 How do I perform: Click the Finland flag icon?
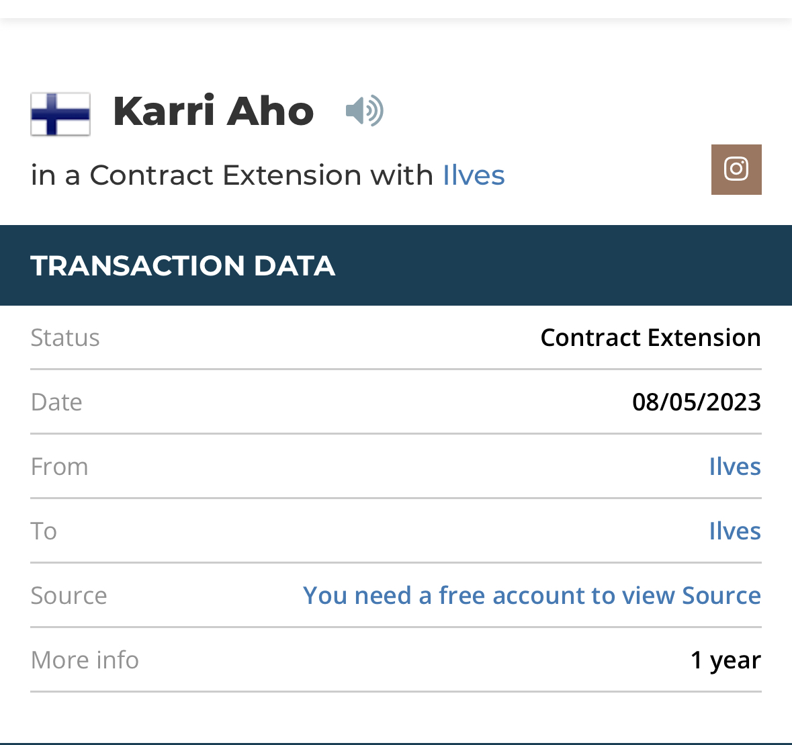click(60, 114)
